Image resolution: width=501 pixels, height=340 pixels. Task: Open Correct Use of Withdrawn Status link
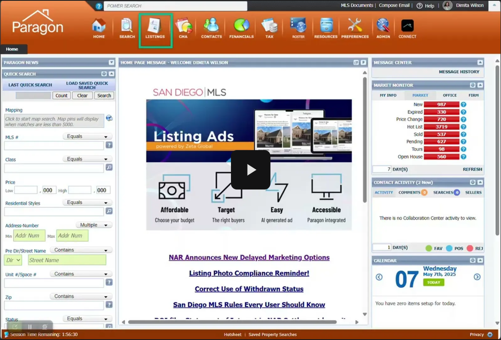[249, 289]
